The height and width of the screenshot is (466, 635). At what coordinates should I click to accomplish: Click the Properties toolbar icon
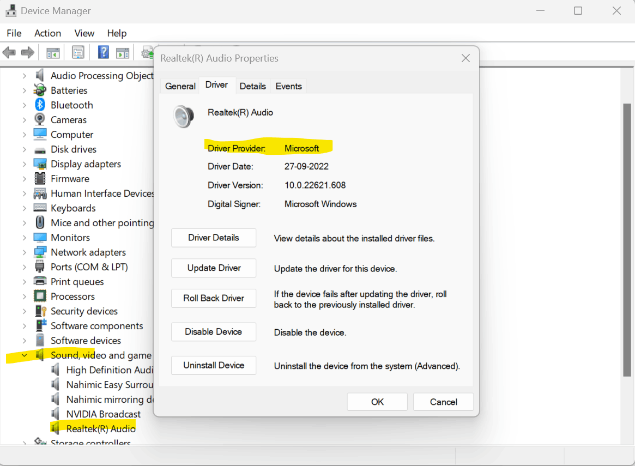[78, 52]
